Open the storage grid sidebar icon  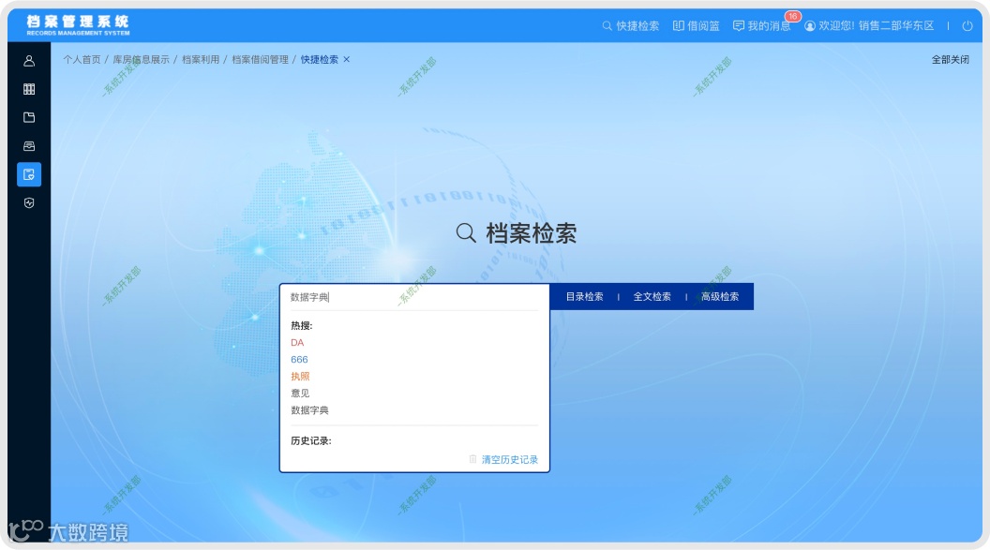[x=29, y=89]
